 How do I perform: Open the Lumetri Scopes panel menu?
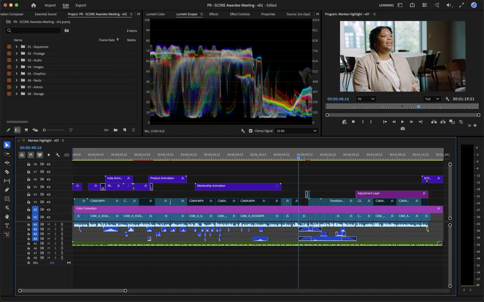point(202,14)
